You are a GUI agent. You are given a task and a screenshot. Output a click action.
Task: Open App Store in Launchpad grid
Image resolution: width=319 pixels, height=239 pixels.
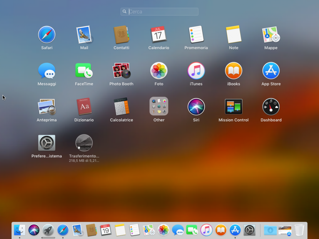pos(271,71)
